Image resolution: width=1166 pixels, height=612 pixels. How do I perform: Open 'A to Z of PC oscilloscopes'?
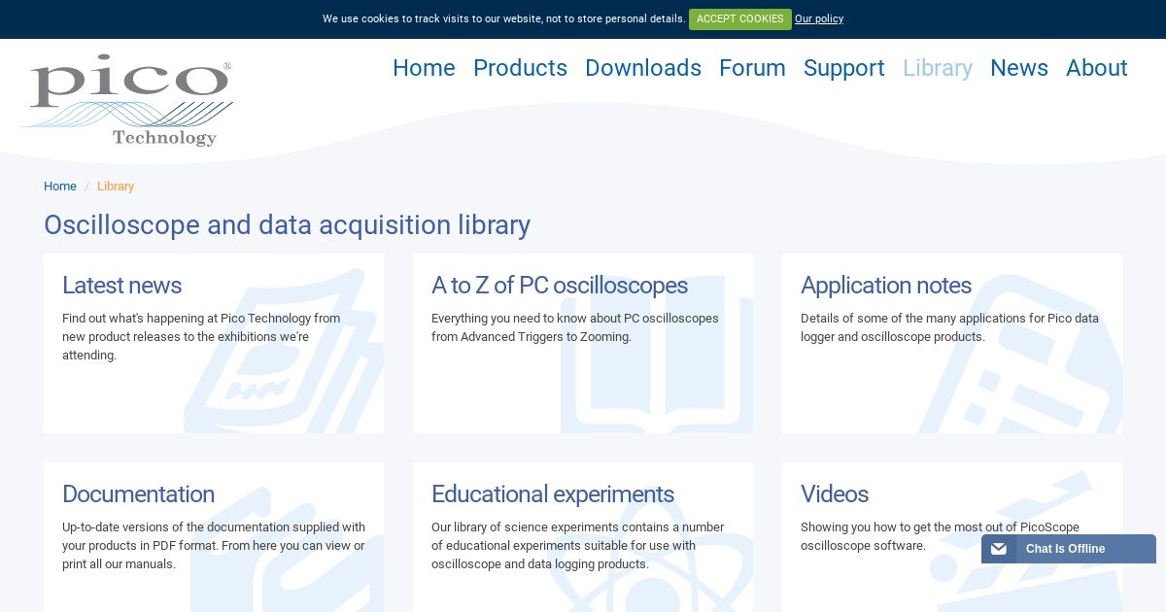[x=560, y=286]
